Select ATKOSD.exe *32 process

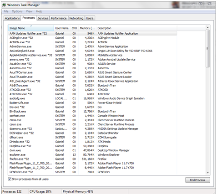tap(92, 90)
